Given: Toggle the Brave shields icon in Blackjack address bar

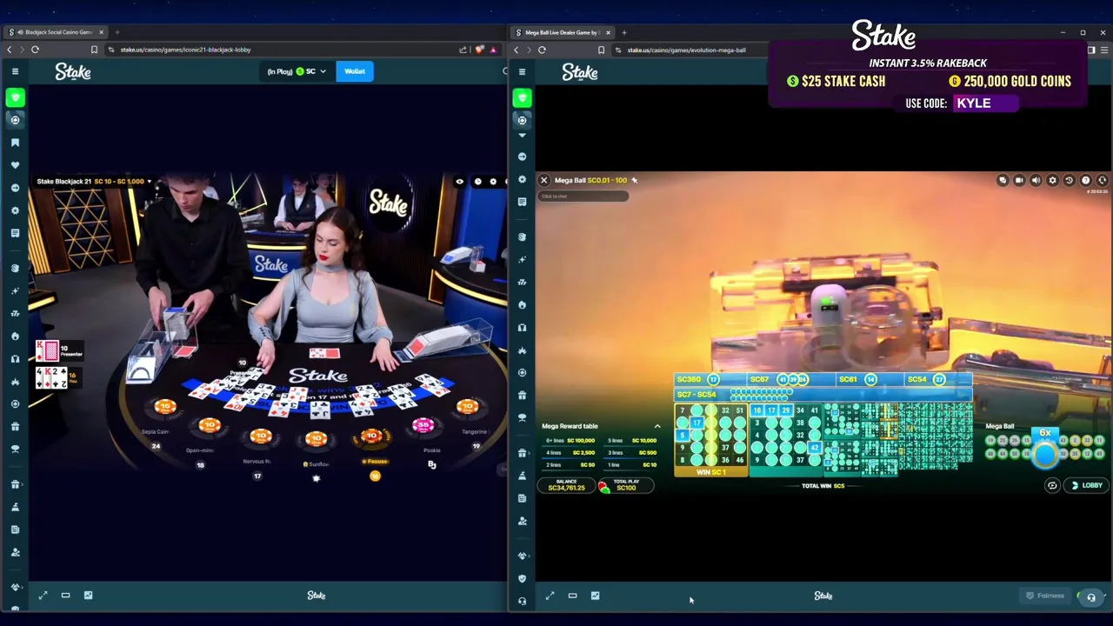Looking at the screenshot, I should coord(479,50).
